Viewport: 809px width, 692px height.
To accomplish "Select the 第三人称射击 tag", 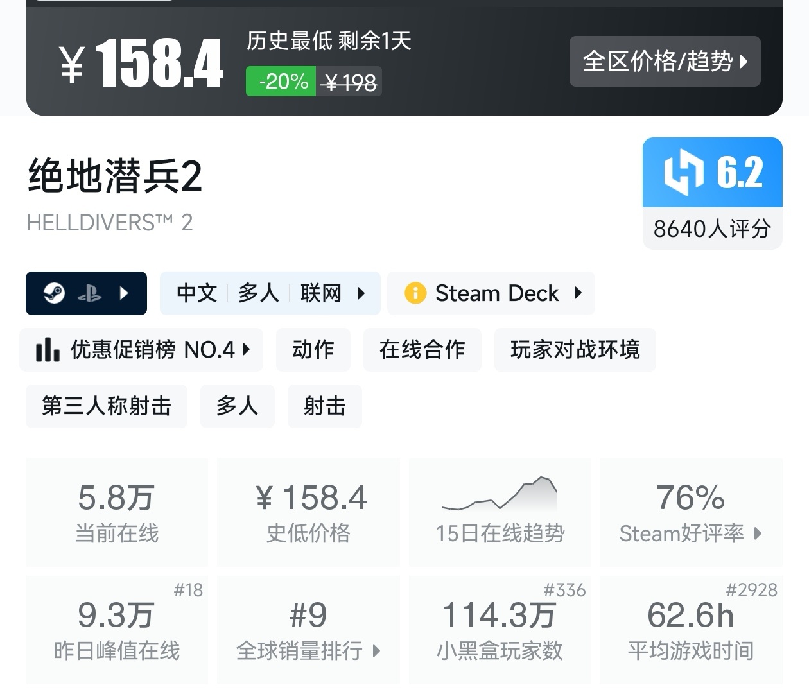I will pyautogui.click(x=107, y=406).
